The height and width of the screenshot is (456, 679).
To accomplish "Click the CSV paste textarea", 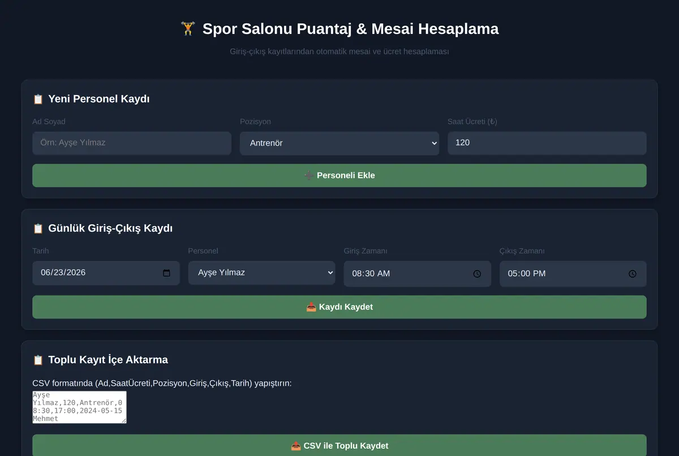I will point(79,407).
